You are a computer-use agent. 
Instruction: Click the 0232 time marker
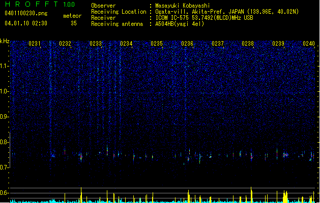click(65, 44)
